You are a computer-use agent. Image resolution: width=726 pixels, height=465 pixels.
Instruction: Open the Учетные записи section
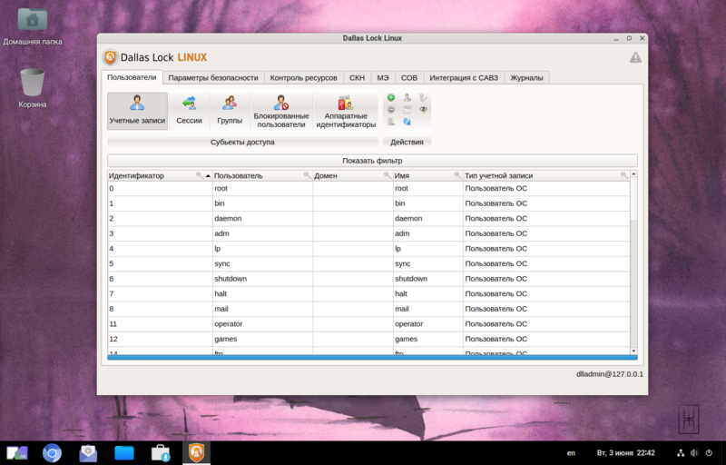coord(137,110)
